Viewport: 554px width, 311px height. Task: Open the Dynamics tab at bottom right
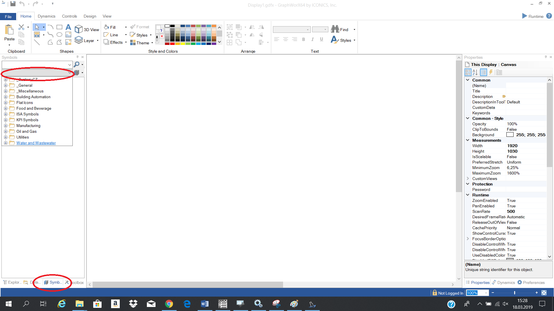504,282
